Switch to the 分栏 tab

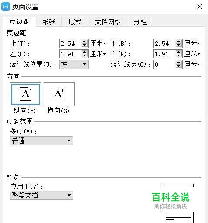pyautogui.click(x=140, y=22)
